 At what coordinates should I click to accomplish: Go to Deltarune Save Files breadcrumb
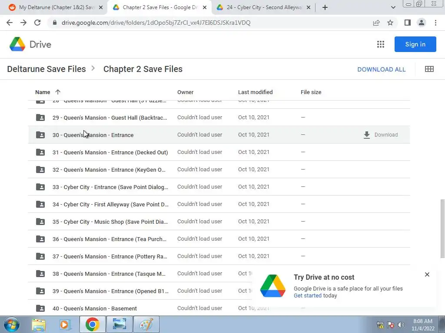[x=46, y=69]
